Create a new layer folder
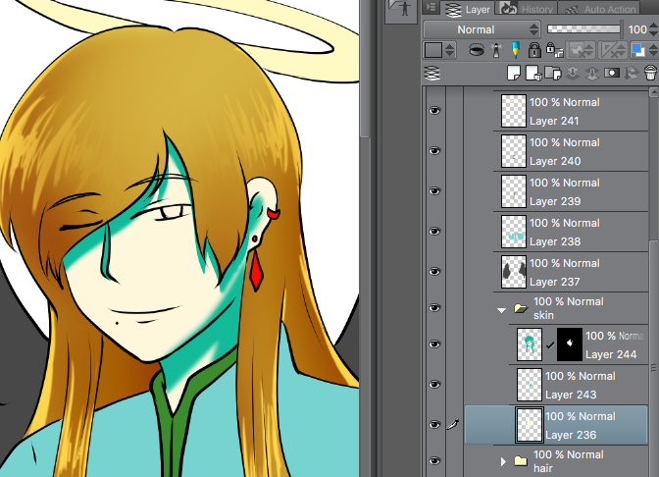This screenshot has height=477, width=659. coord(553,74)
